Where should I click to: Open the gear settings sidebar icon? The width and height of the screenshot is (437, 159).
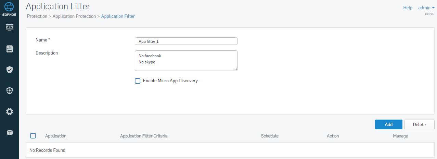(10, 111)
